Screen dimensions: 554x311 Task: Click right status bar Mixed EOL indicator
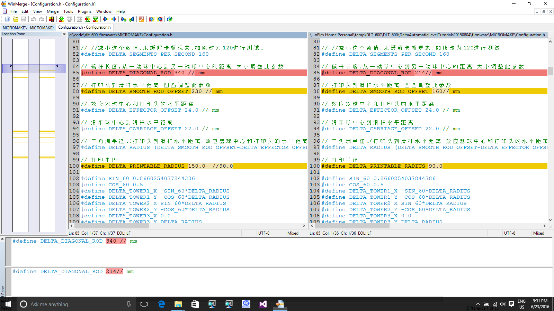tap(539, 233)
